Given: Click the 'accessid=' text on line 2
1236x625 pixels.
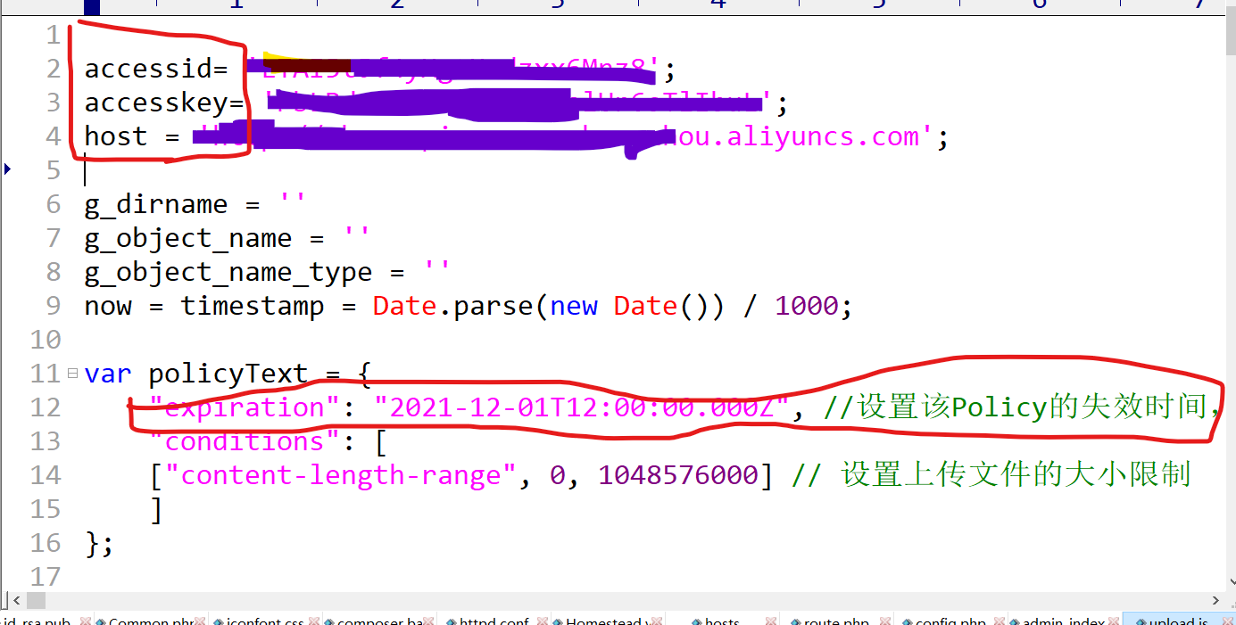Looking at the screenshot, I should 156,69.
